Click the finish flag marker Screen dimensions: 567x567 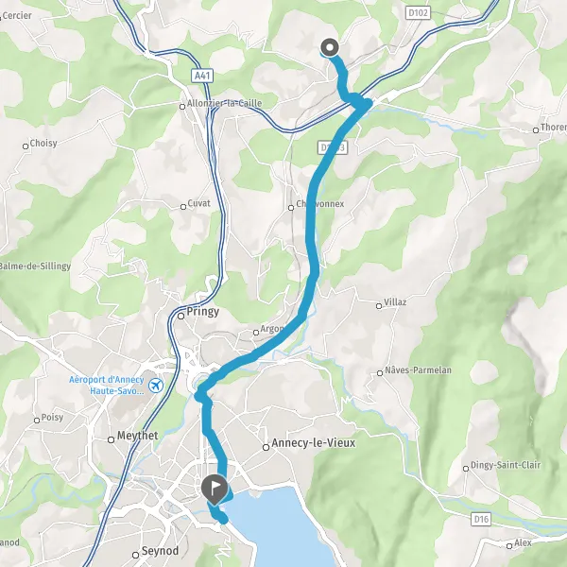[215, 490]
